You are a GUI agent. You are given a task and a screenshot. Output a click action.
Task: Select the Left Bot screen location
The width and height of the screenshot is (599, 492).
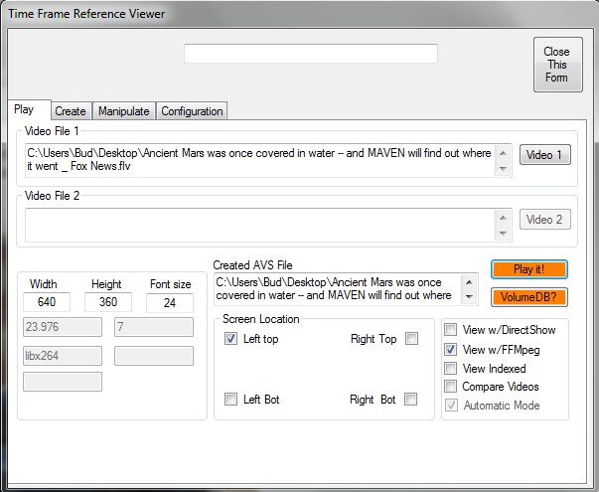tap(231, 400)
